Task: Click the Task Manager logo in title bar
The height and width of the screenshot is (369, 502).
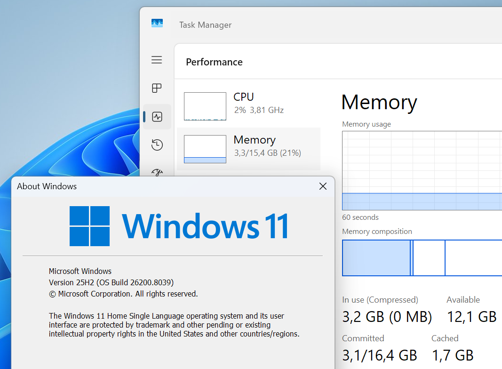Action: click(157, 22)
